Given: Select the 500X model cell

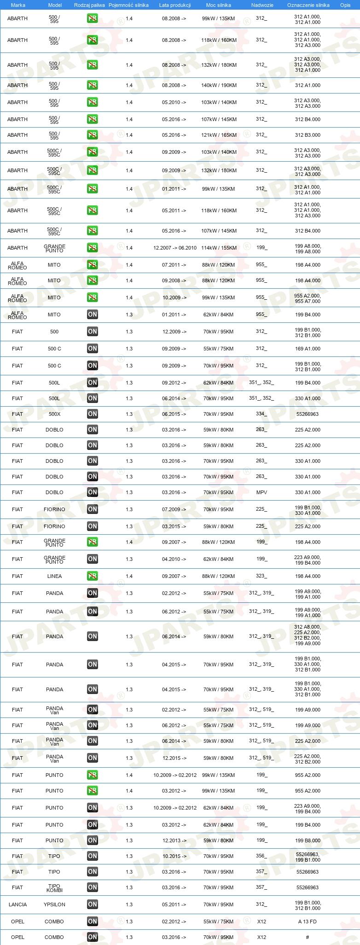Looking at the screenshot, I should tap(54, 414).
